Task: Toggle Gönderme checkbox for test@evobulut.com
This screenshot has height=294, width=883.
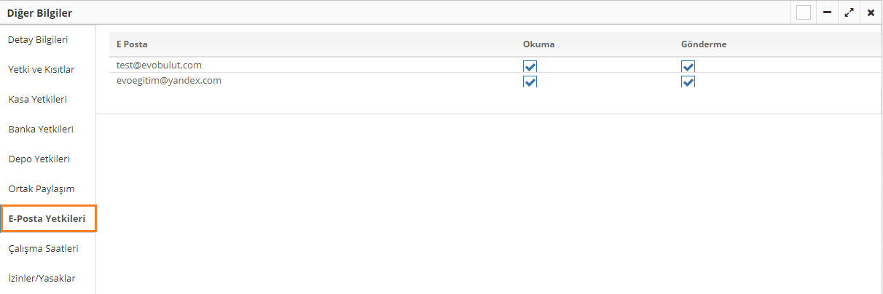Action: tap(688, 66)
